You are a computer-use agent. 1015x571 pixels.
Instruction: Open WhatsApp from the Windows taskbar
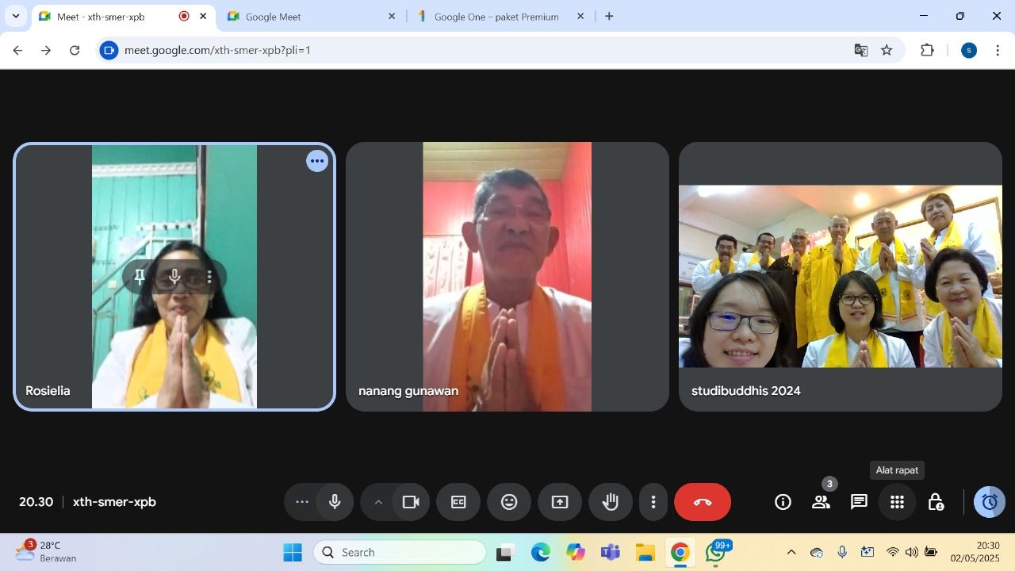point(716,553)
